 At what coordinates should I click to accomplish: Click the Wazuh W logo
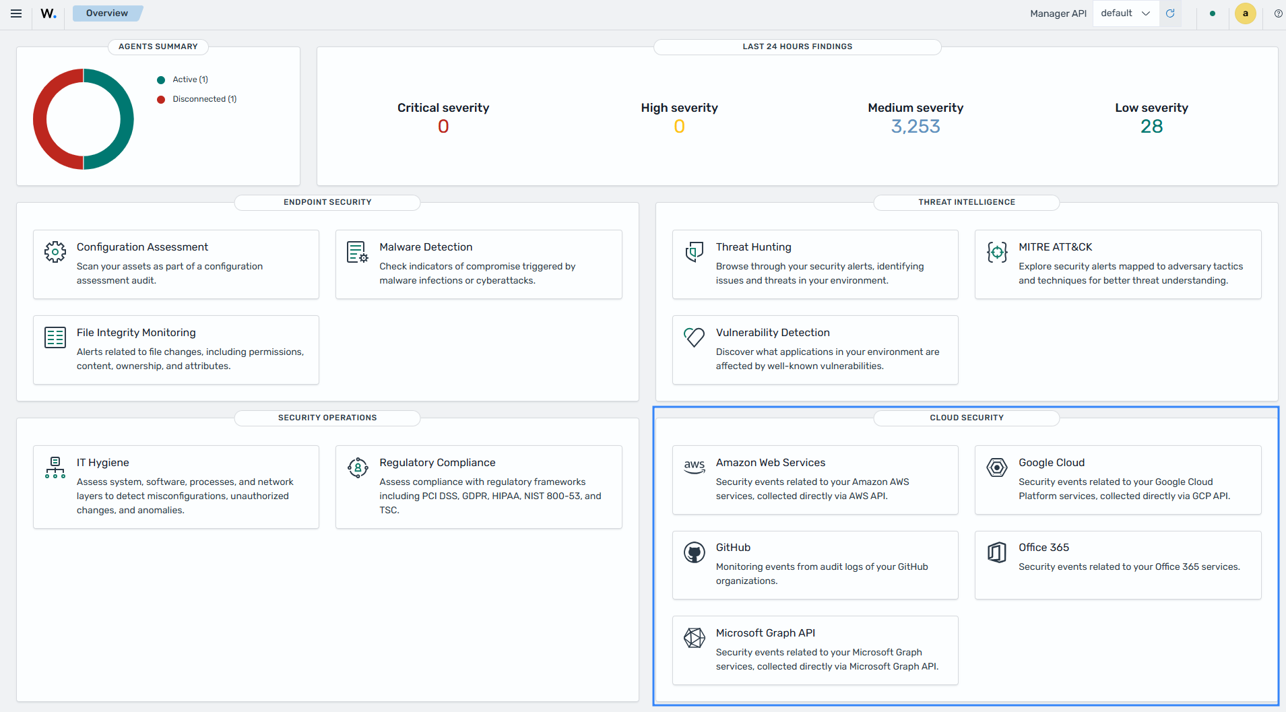tap(49, 13)
